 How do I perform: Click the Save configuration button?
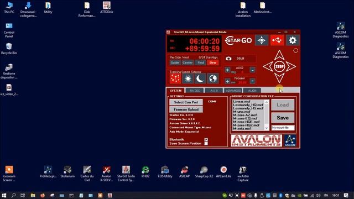click(x=283, y=118)
